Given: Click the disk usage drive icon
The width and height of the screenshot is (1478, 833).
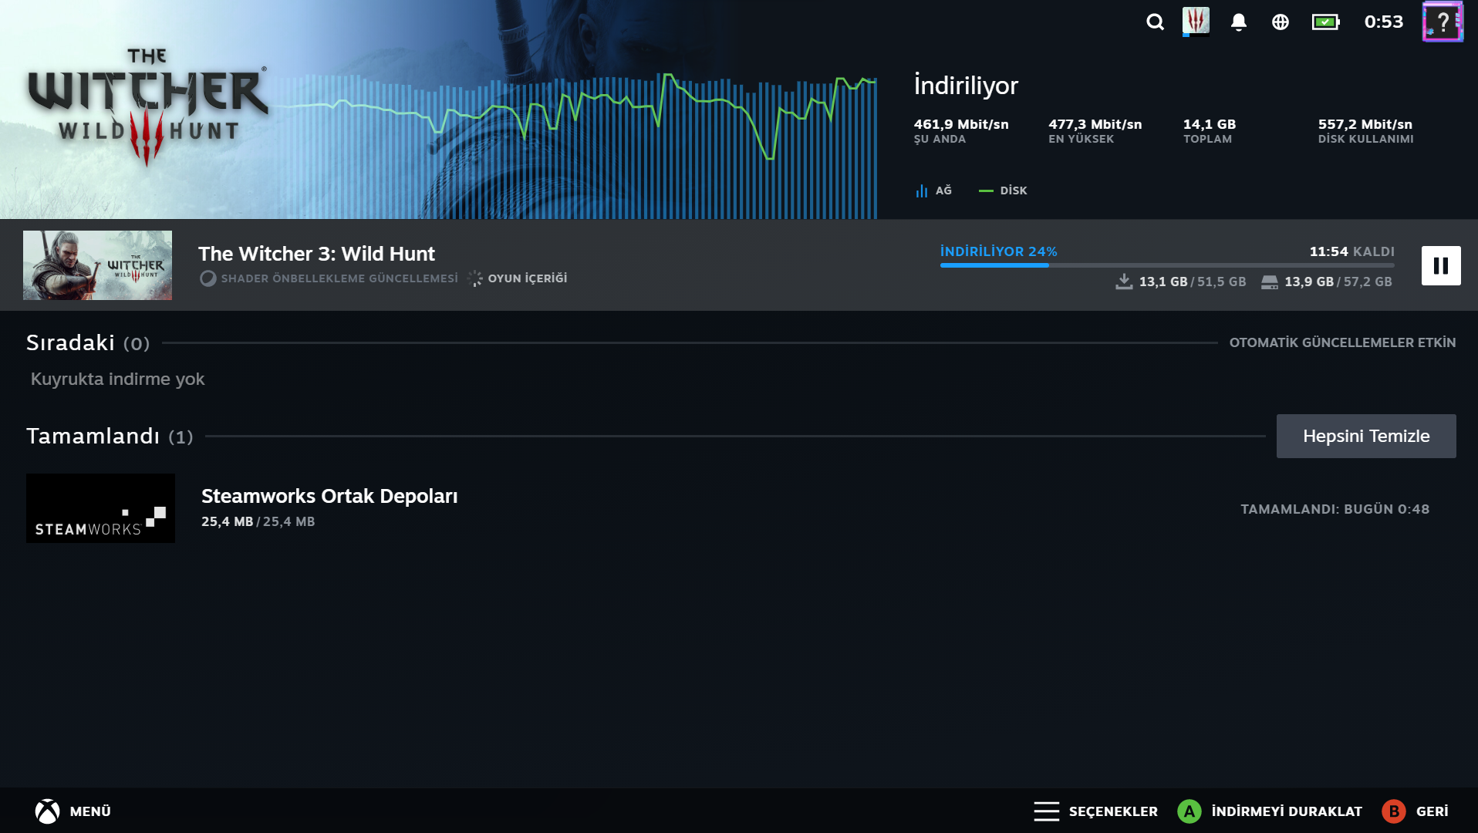Looking at the screenshot, I should pyautogui.click(x=1270, y=282).
